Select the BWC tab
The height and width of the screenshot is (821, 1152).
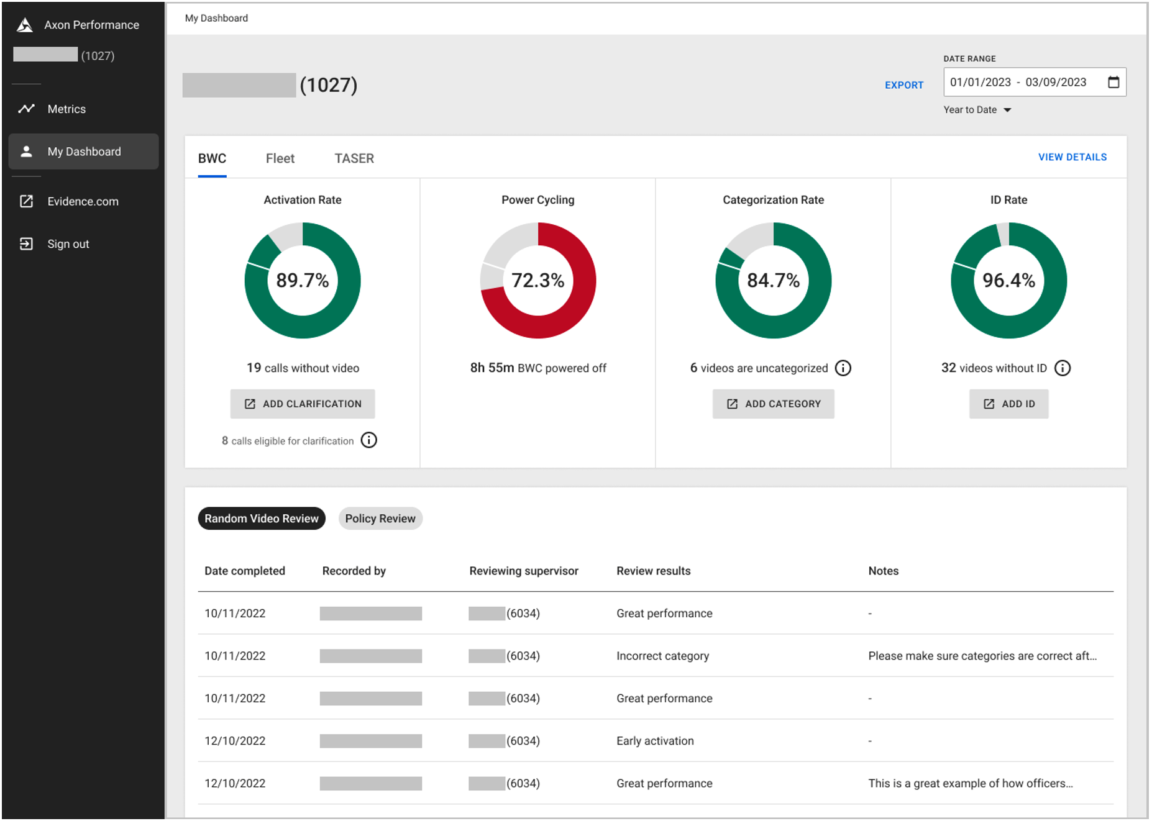point(212,158)
